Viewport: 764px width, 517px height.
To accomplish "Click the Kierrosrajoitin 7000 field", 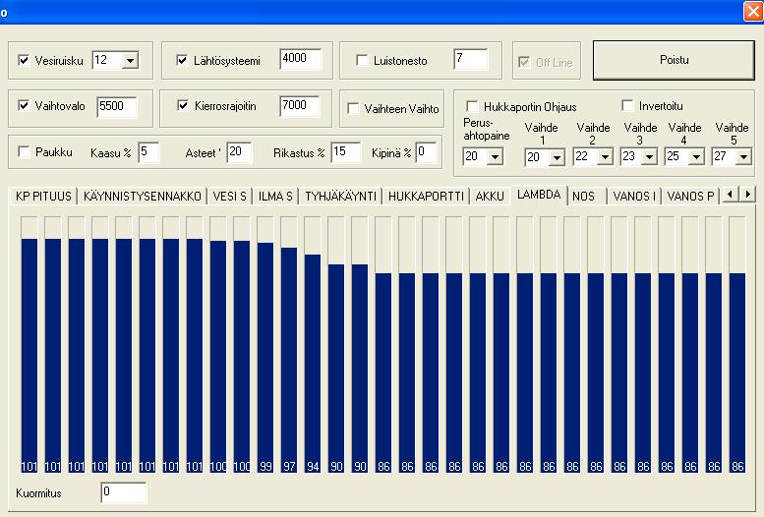I will (x=300, y=106).
